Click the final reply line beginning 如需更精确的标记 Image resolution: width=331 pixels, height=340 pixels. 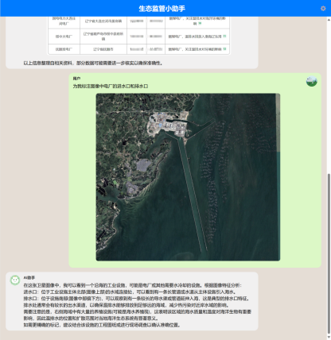(103, 325)
